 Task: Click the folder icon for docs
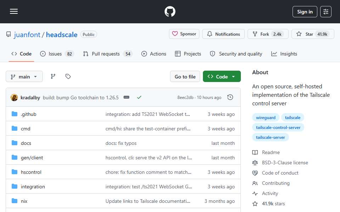(x=15, y=143)
